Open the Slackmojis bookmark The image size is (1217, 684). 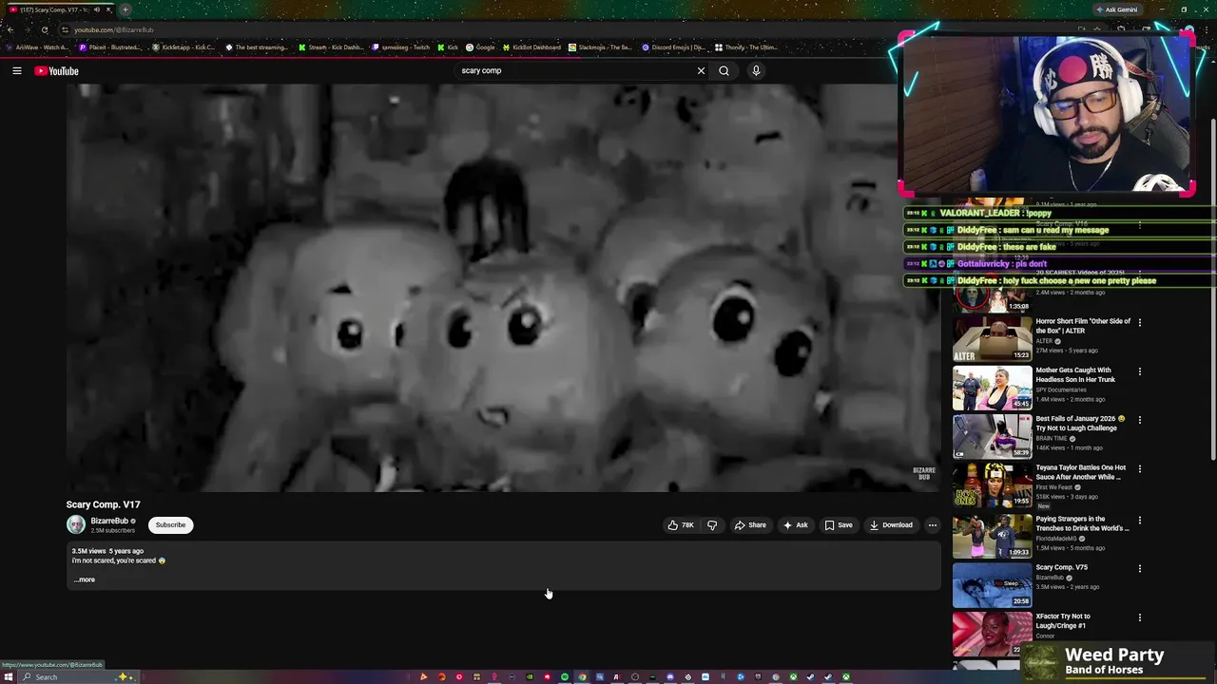click(600, 47)
